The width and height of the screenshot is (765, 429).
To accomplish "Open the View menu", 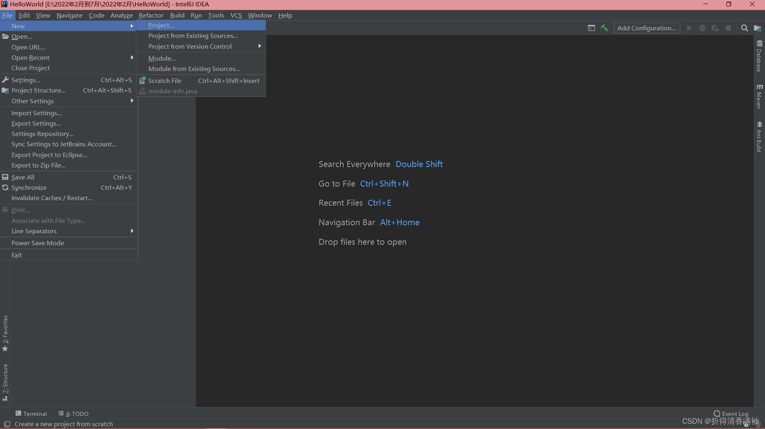I will pyautogui.click(x=43, y=15).
